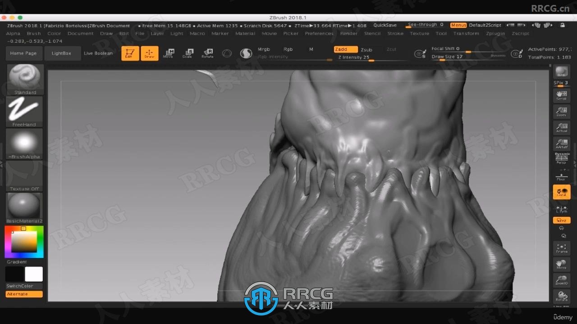Click the Gizmo 3D circle icon
The height and width of the screenshot is (324, 577).
(x=227, y=54)
